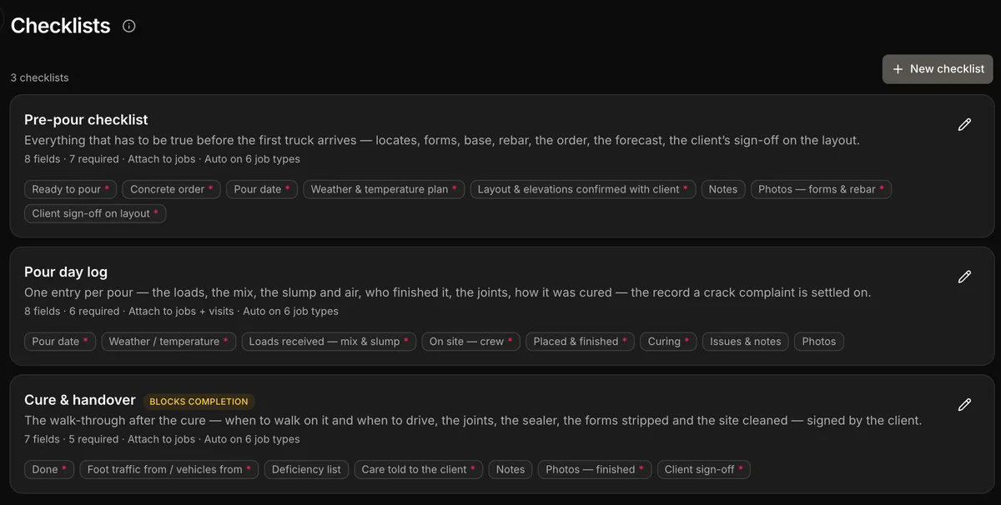Image resolution: width=1001 pixels, height=505 pixels.
Task: Click Layout & elevations confirmed with client chip
Action: tap(583, 189)
